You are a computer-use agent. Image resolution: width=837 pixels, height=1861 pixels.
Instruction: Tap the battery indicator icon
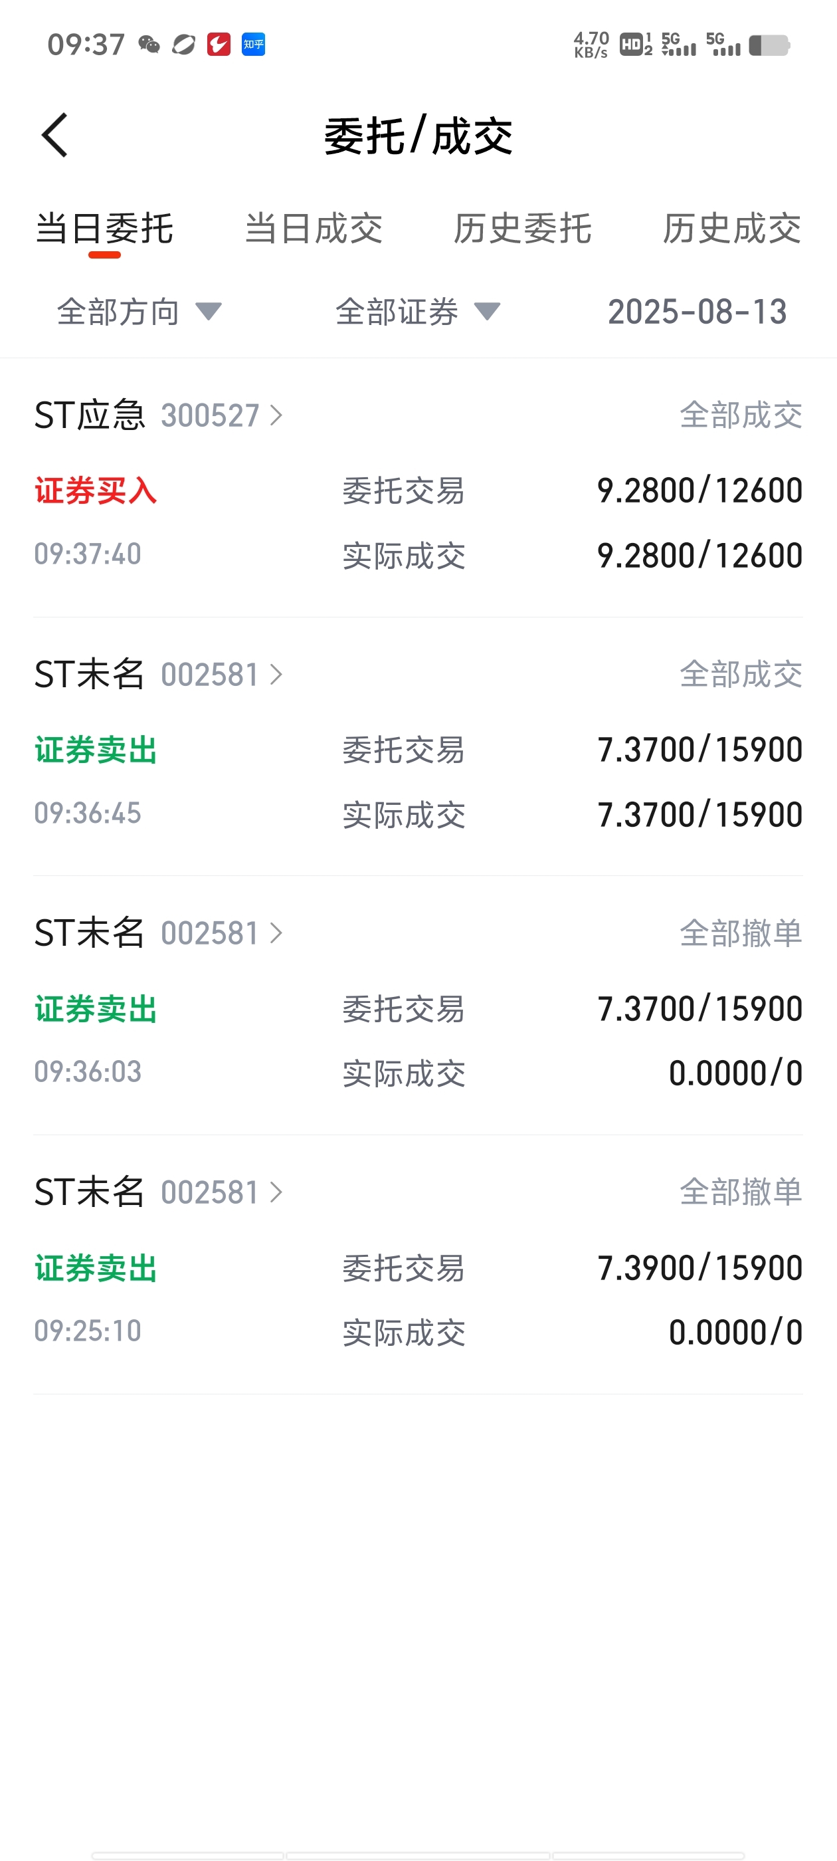click(769, 45)
